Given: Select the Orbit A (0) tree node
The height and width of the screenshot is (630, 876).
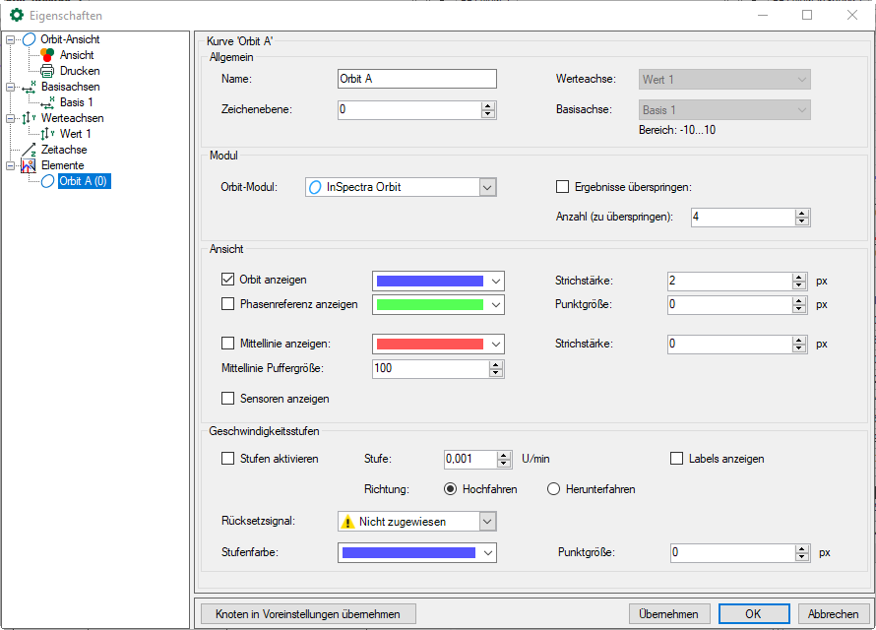Looking at the screenshot, I should coord(84,181).
